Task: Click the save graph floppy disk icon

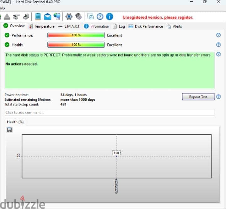Action: coord(9,130)
